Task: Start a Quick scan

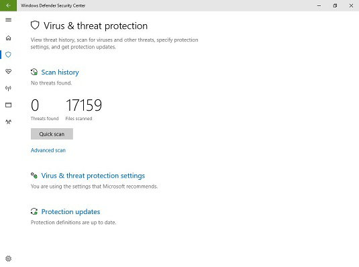Action: (52, 133)
